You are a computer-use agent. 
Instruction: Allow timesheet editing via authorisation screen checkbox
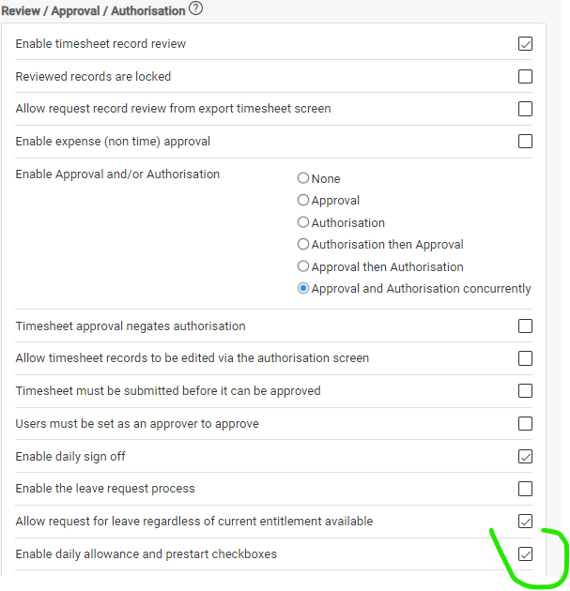(x=525, y=358)
